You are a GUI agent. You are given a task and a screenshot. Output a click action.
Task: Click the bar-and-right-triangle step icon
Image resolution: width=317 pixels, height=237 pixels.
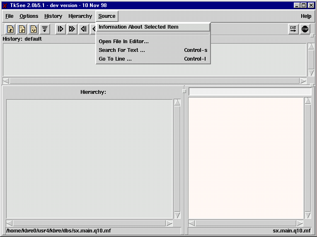pos(60,29)
